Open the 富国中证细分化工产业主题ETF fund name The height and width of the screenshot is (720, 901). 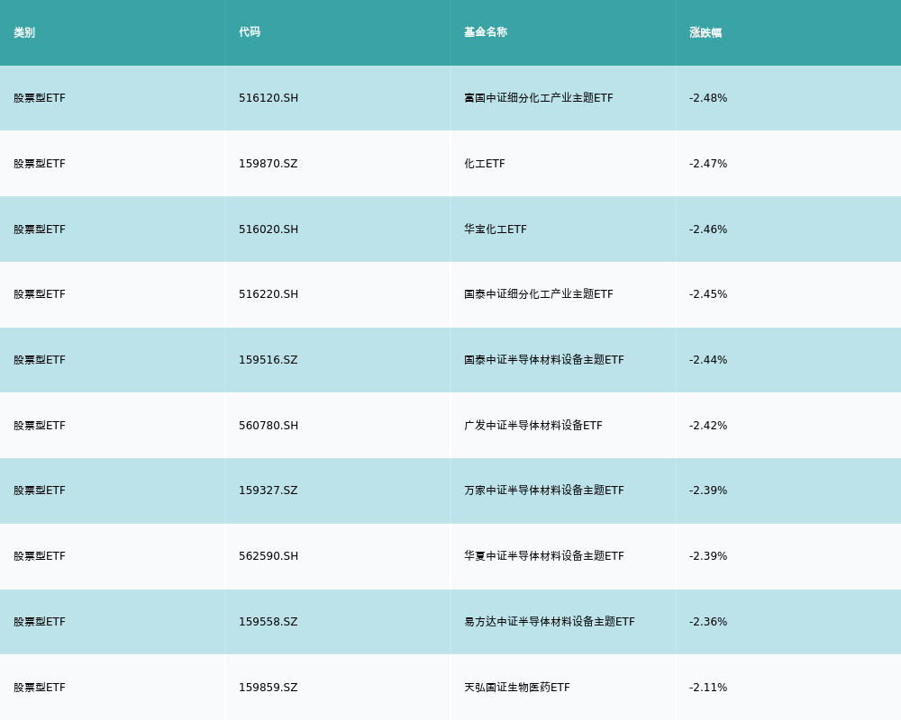tap(538, 98)
